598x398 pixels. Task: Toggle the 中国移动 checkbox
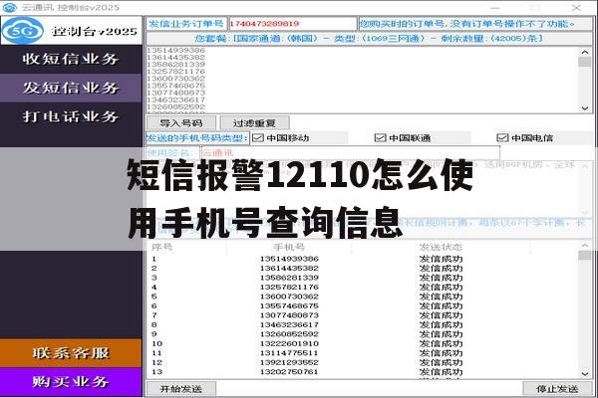(258, 138)
